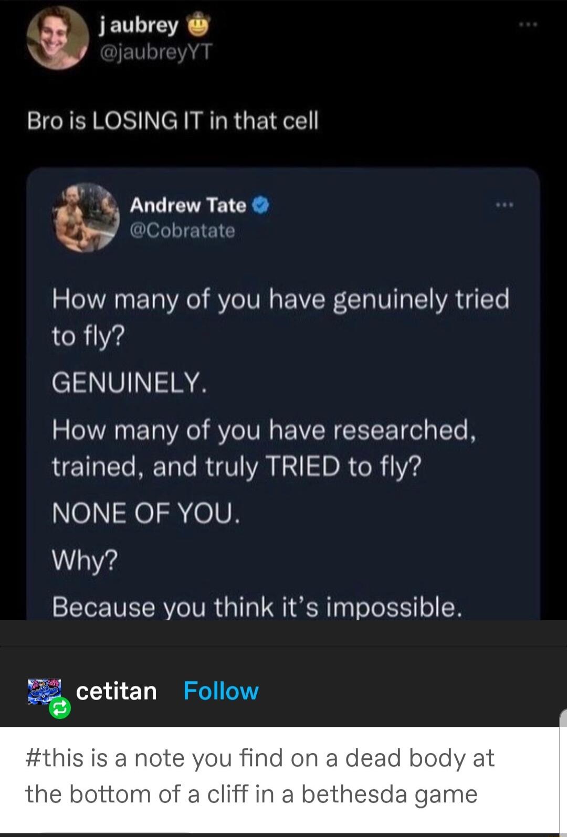Click the GENUINELY line in the tweet

tap(130, 383)
